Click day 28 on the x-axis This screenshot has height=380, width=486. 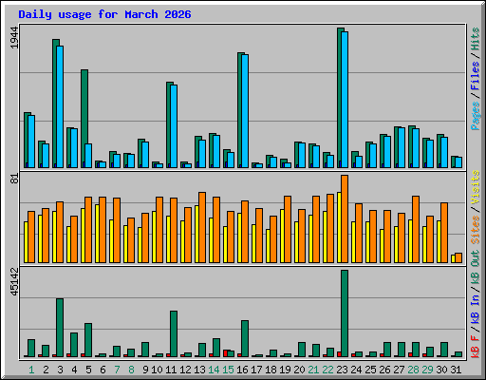[x=413, y=370]
